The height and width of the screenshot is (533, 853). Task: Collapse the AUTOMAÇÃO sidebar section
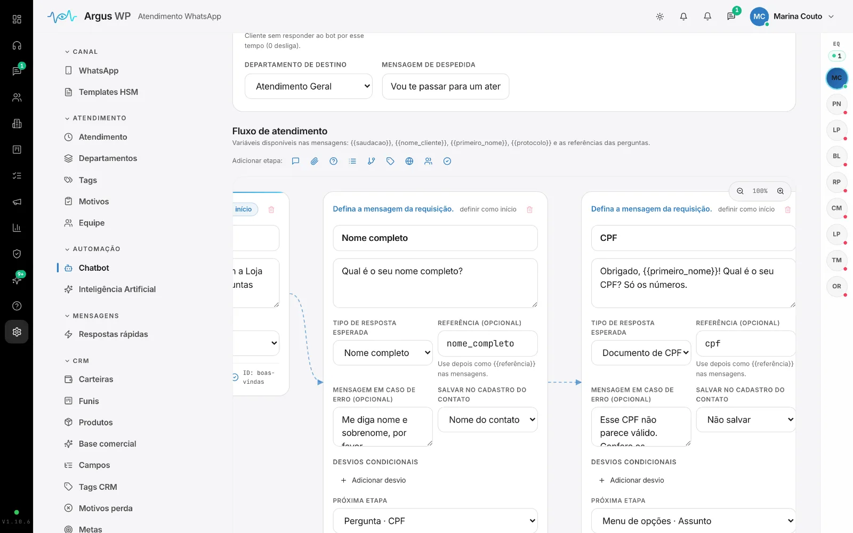click(93, 249)
